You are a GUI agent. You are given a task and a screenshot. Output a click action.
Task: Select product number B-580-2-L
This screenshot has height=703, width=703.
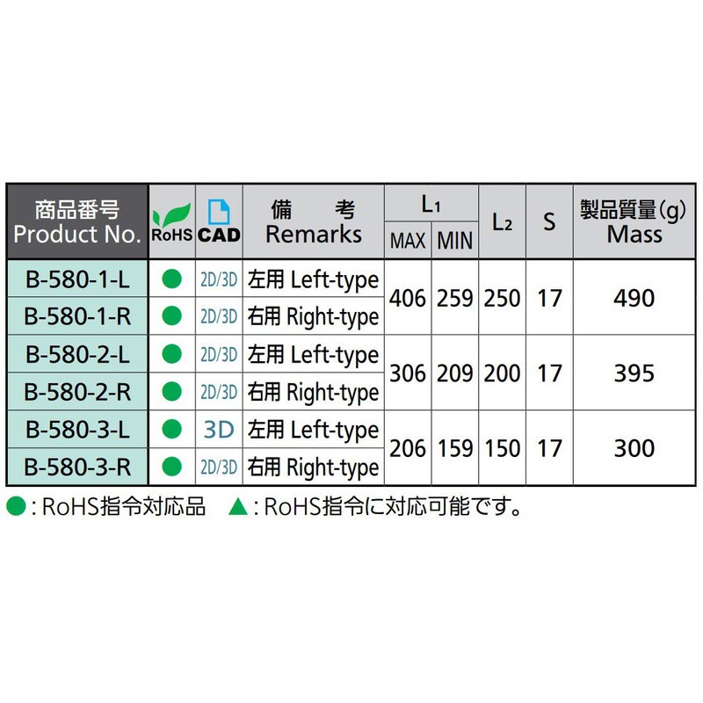77,354
